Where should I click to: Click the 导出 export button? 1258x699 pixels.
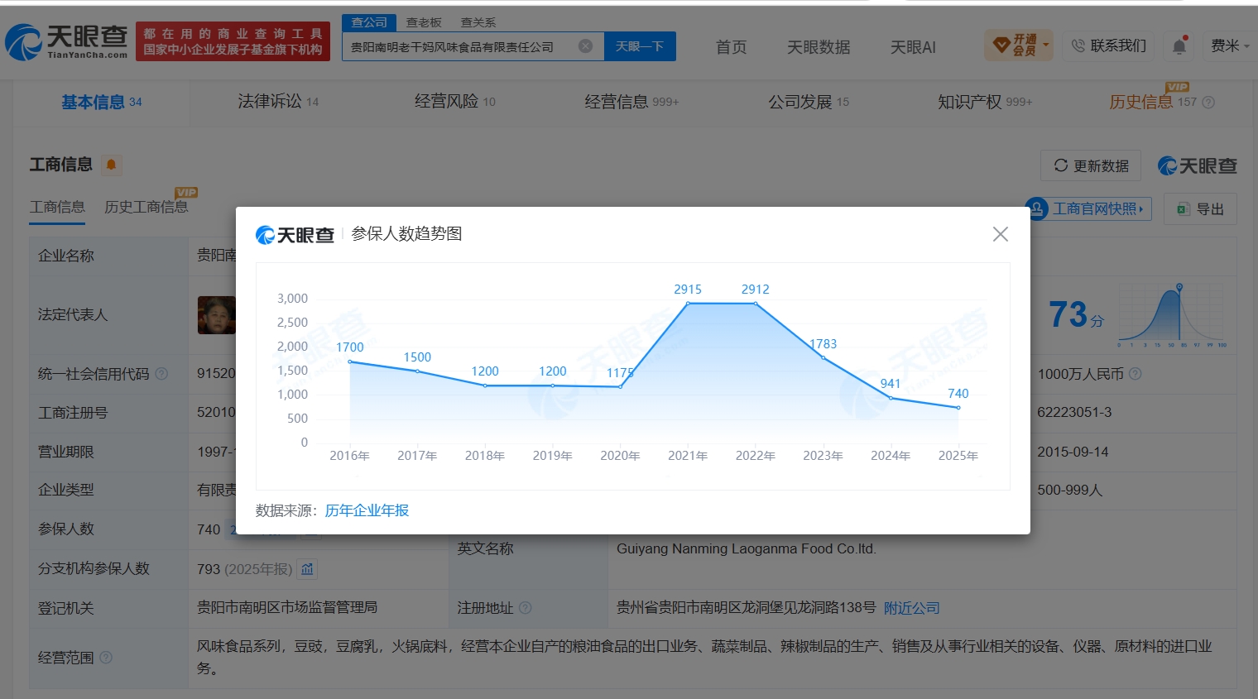1200,209
